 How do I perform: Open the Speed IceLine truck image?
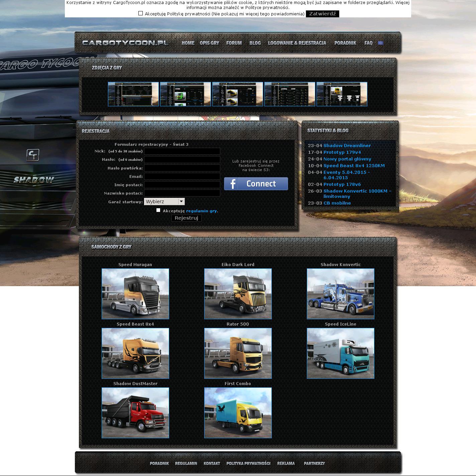pyautogui.click(x=340, y=353)
